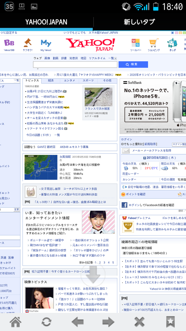Select the pink page color swatch

point(176,33)
